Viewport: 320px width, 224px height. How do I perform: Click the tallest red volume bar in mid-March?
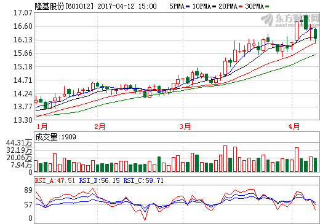coord(225,159)
